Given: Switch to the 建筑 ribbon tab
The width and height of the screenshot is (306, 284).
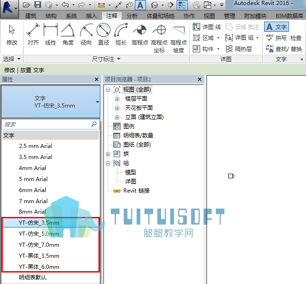Looking at the screenshot, I should point(31,16).
